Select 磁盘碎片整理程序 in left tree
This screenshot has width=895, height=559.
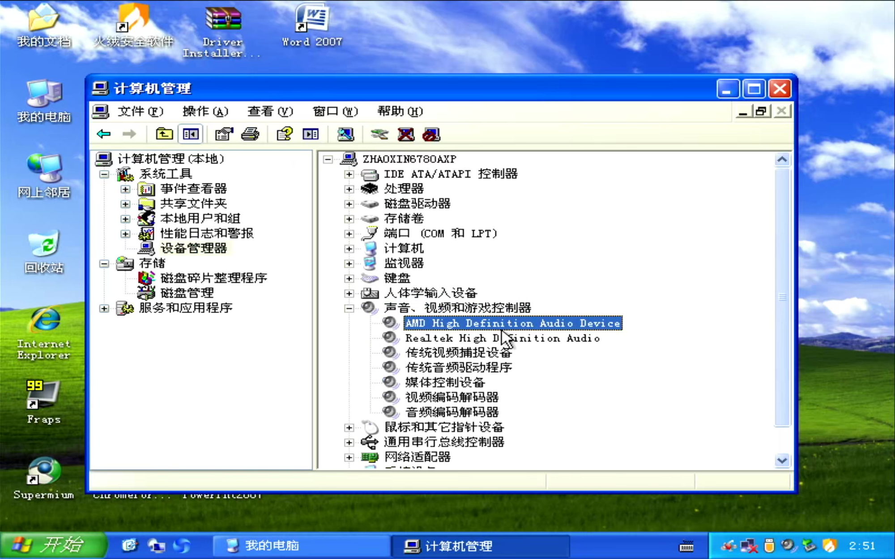pyautogui.click(x=213, y=278)
